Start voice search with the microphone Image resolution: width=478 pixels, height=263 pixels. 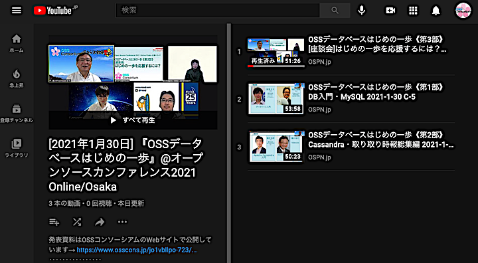coord(362,11)
